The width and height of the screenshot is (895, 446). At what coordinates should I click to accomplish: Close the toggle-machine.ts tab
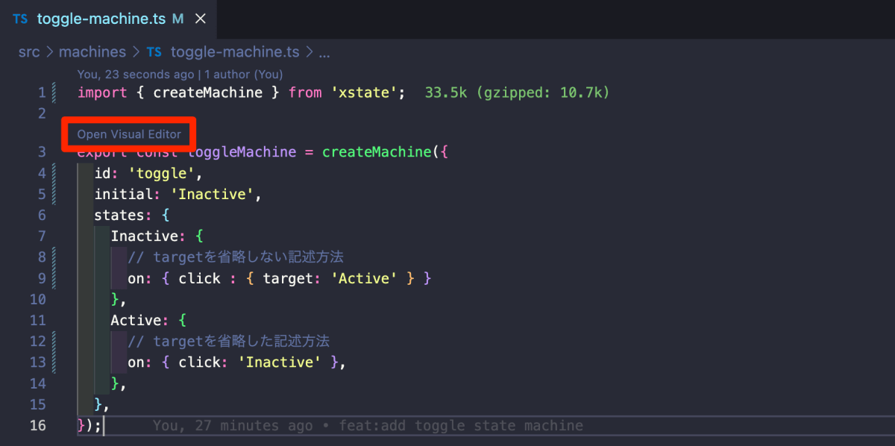pos(200,19)
